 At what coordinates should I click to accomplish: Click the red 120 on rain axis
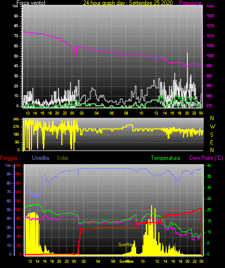coord(18,201)
